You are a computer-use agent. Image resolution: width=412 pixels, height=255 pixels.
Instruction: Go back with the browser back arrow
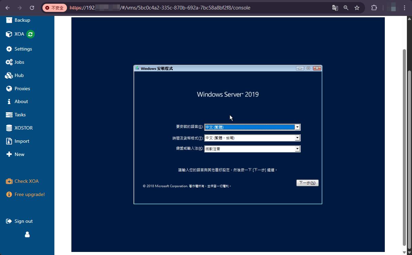[7, 7]
